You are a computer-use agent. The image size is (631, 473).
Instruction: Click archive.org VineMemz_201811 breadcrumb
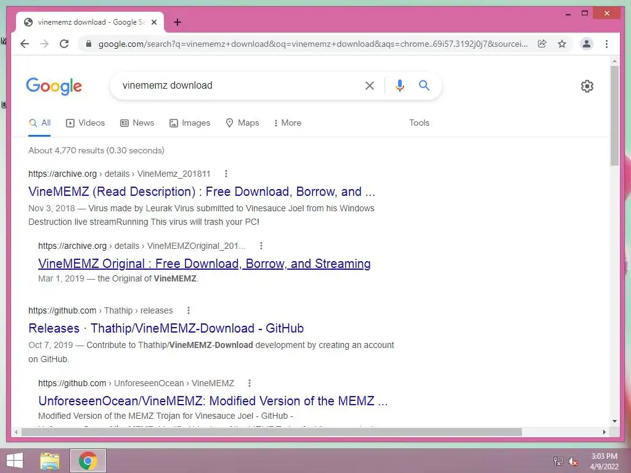(x=120, y=174)
